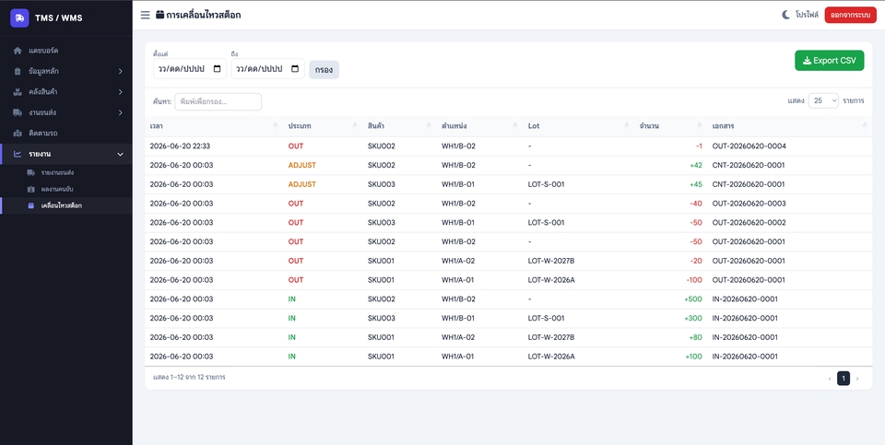This screenshot has width=885, height=445.
Task: Focus the ค้นหา search input field
Action: [x=218, y=102]
